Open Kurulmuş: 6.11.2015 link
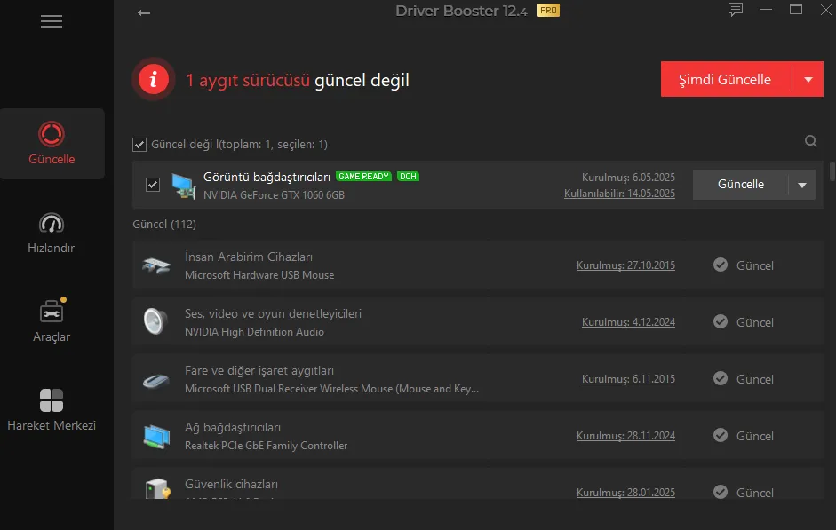 coord(628,379)
